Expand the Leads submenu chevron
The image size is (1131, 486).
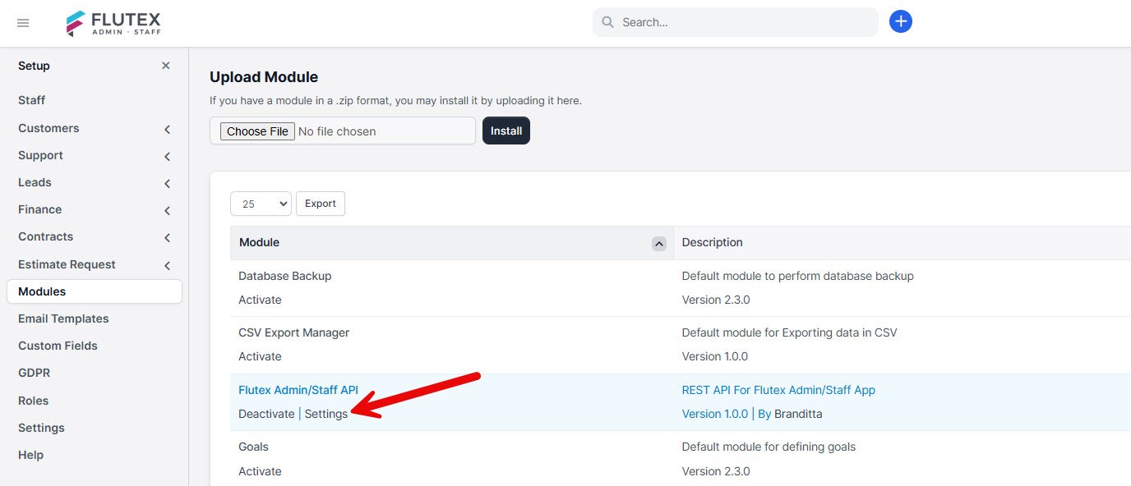167,183
